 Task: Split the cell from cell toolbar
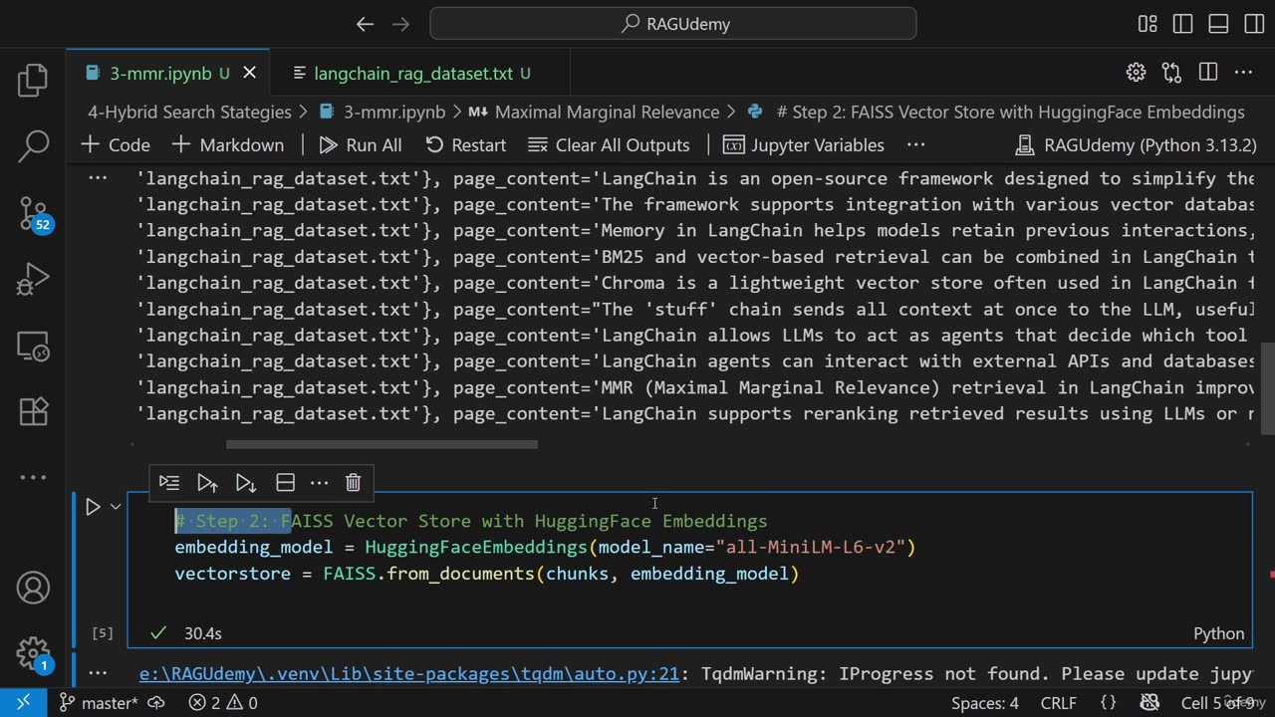285,483
